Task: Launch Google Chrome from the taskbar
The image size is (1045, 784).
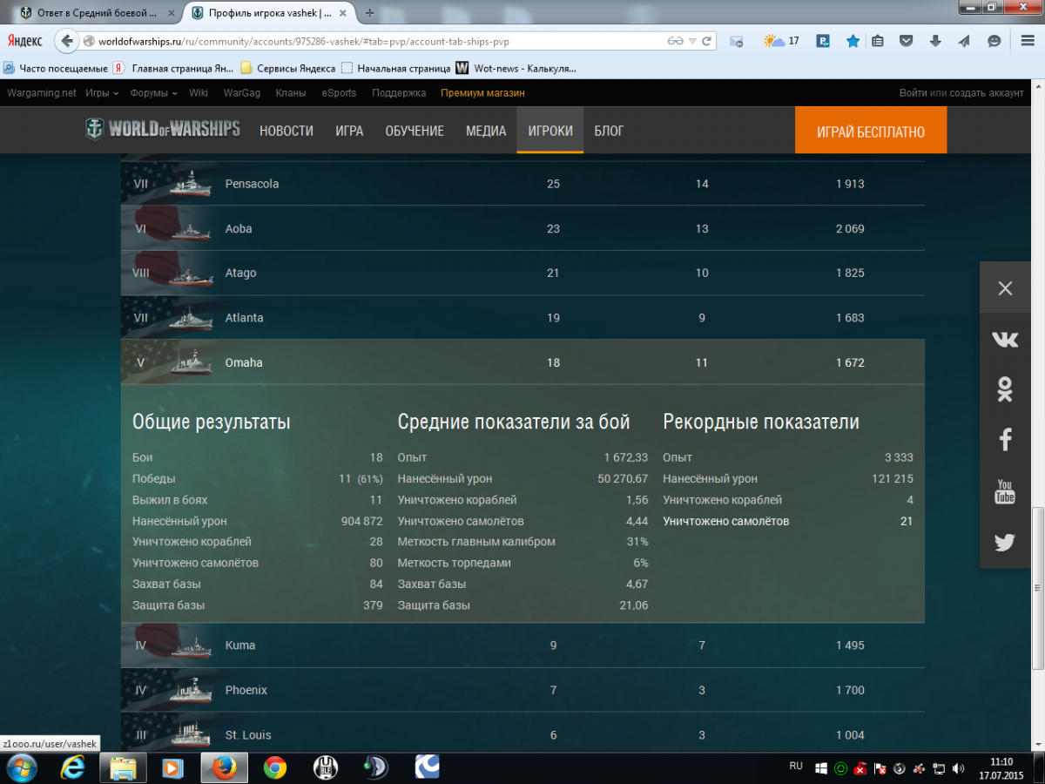Action: pyautogui.click(x=275, y=767)
